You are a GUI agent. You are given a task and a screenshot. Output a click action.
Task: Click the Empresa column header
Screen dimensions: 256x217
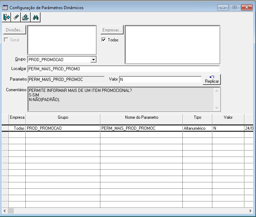pyautogui.click(x=17, y=119)
